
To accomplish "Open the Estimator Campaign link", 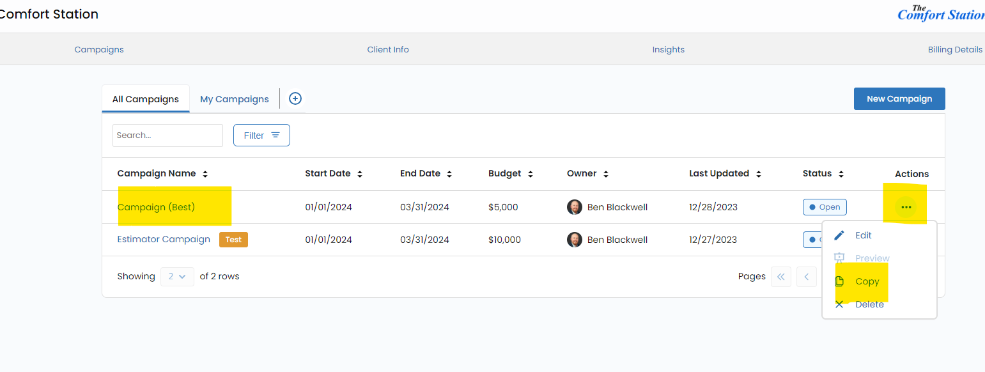I will coord(164,240).
